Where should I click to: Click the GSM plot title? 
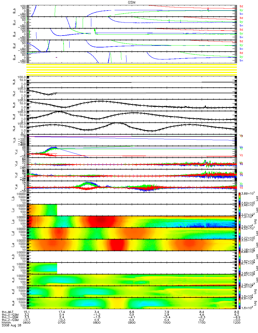(x=132, y=2)
